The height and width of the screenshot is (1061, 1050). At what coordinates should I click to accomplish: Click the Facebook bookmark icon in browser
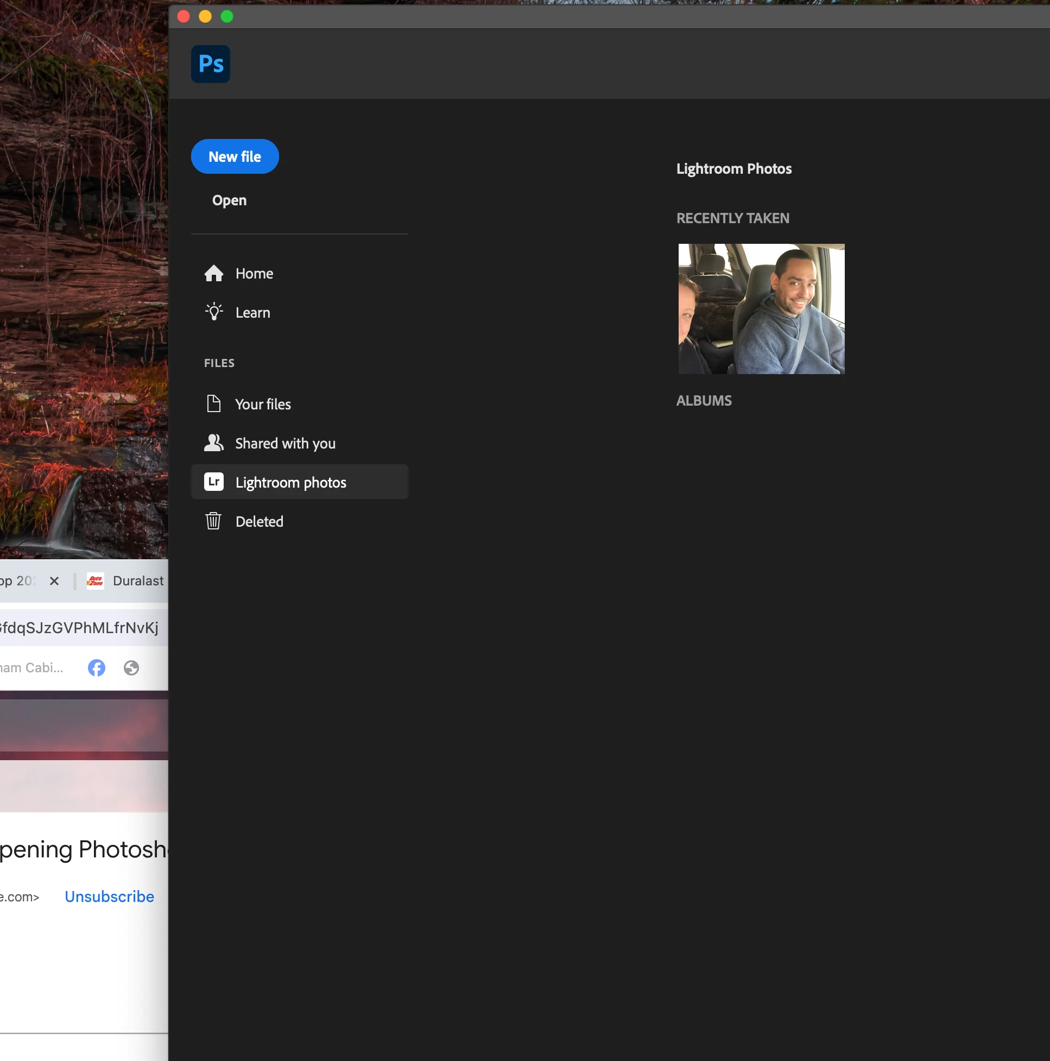tap(97, 668)
